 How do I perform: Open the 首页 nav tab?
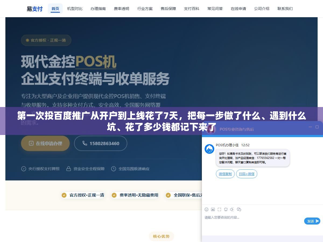pos(55,9)
